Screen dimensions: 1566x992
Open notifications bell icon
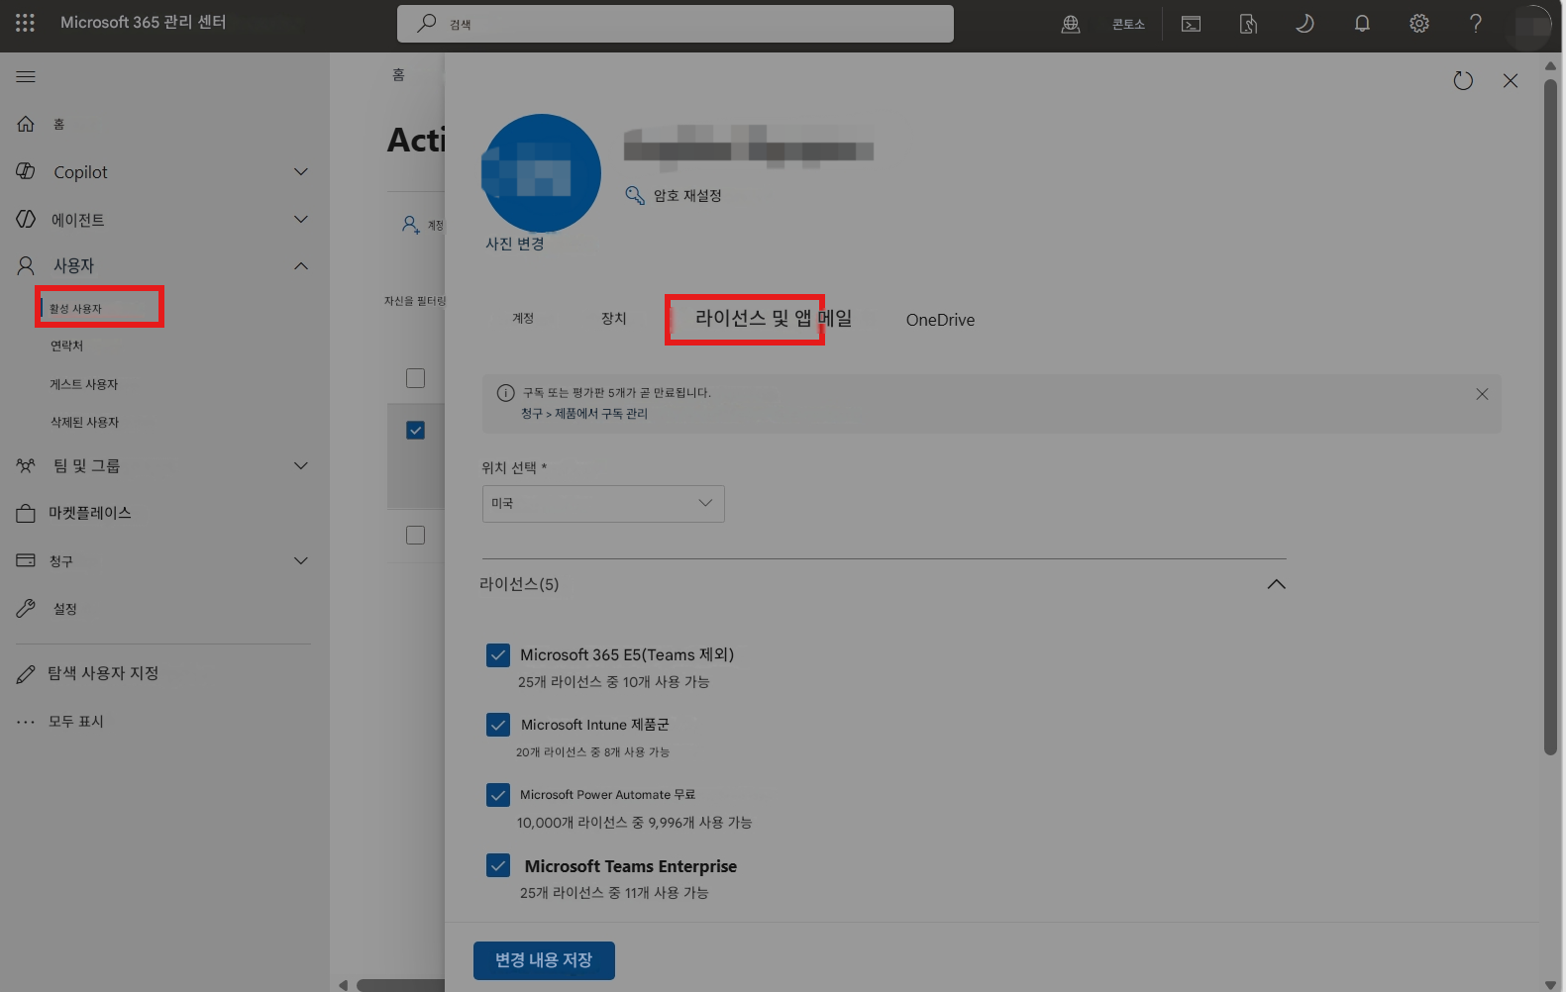pyautogui.click(x=1362, y=24)
